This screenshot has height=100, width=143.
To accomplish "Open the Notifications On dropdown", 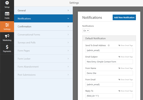I will point(86,31).
